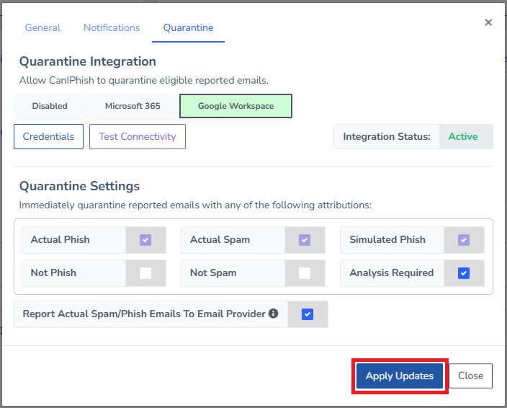The width and height of the screenshot is (507, 408).
Task: Toggle the Actual Phish checkbox
Action: tap(145, 240)
